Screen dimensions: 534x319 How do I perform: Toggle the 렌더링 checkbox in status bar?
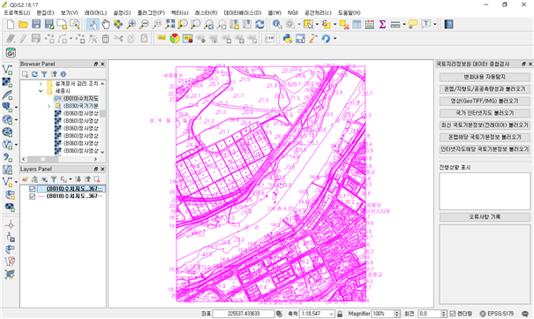(453, 314)
